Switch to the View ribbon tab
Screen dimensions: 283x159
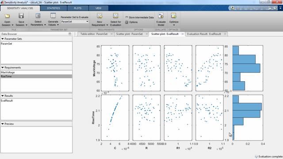point(98,8)
